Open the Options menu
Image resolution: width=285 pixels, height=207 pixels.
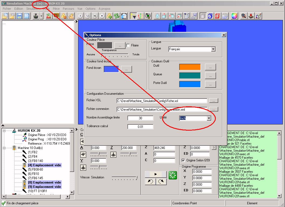point(90,9)
